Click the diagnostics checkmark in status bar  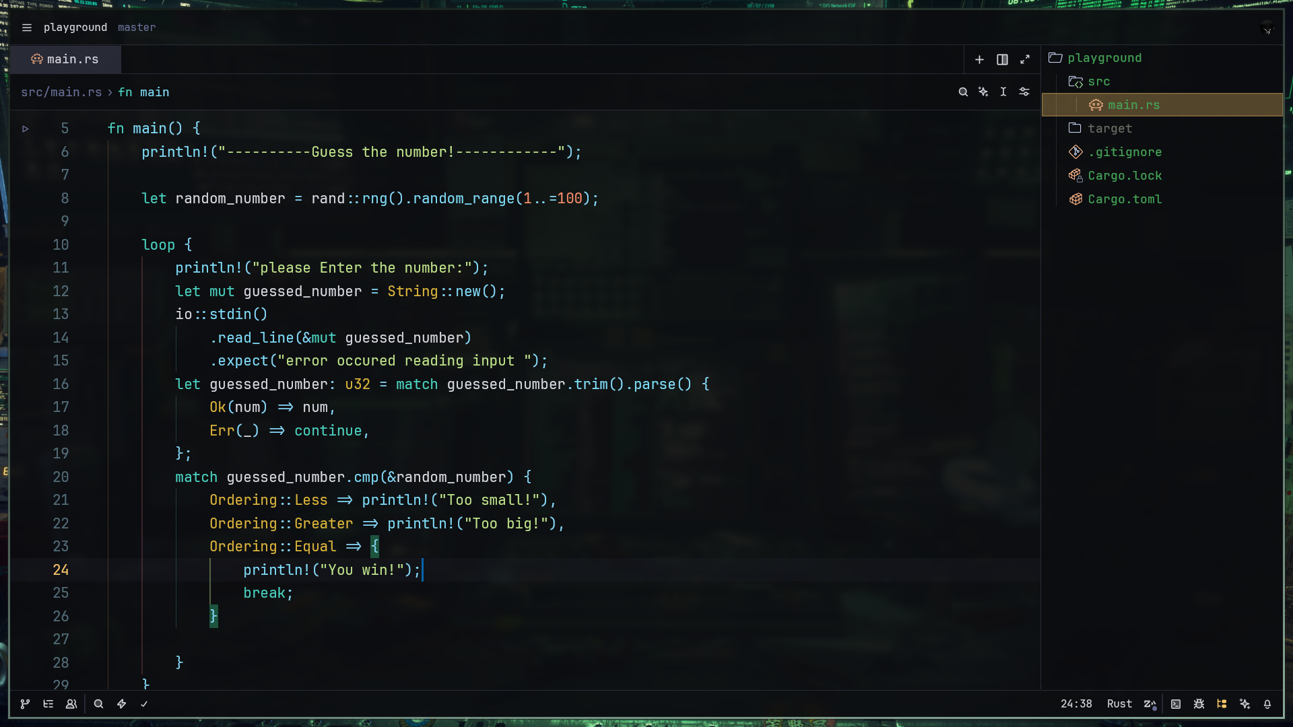144,704
